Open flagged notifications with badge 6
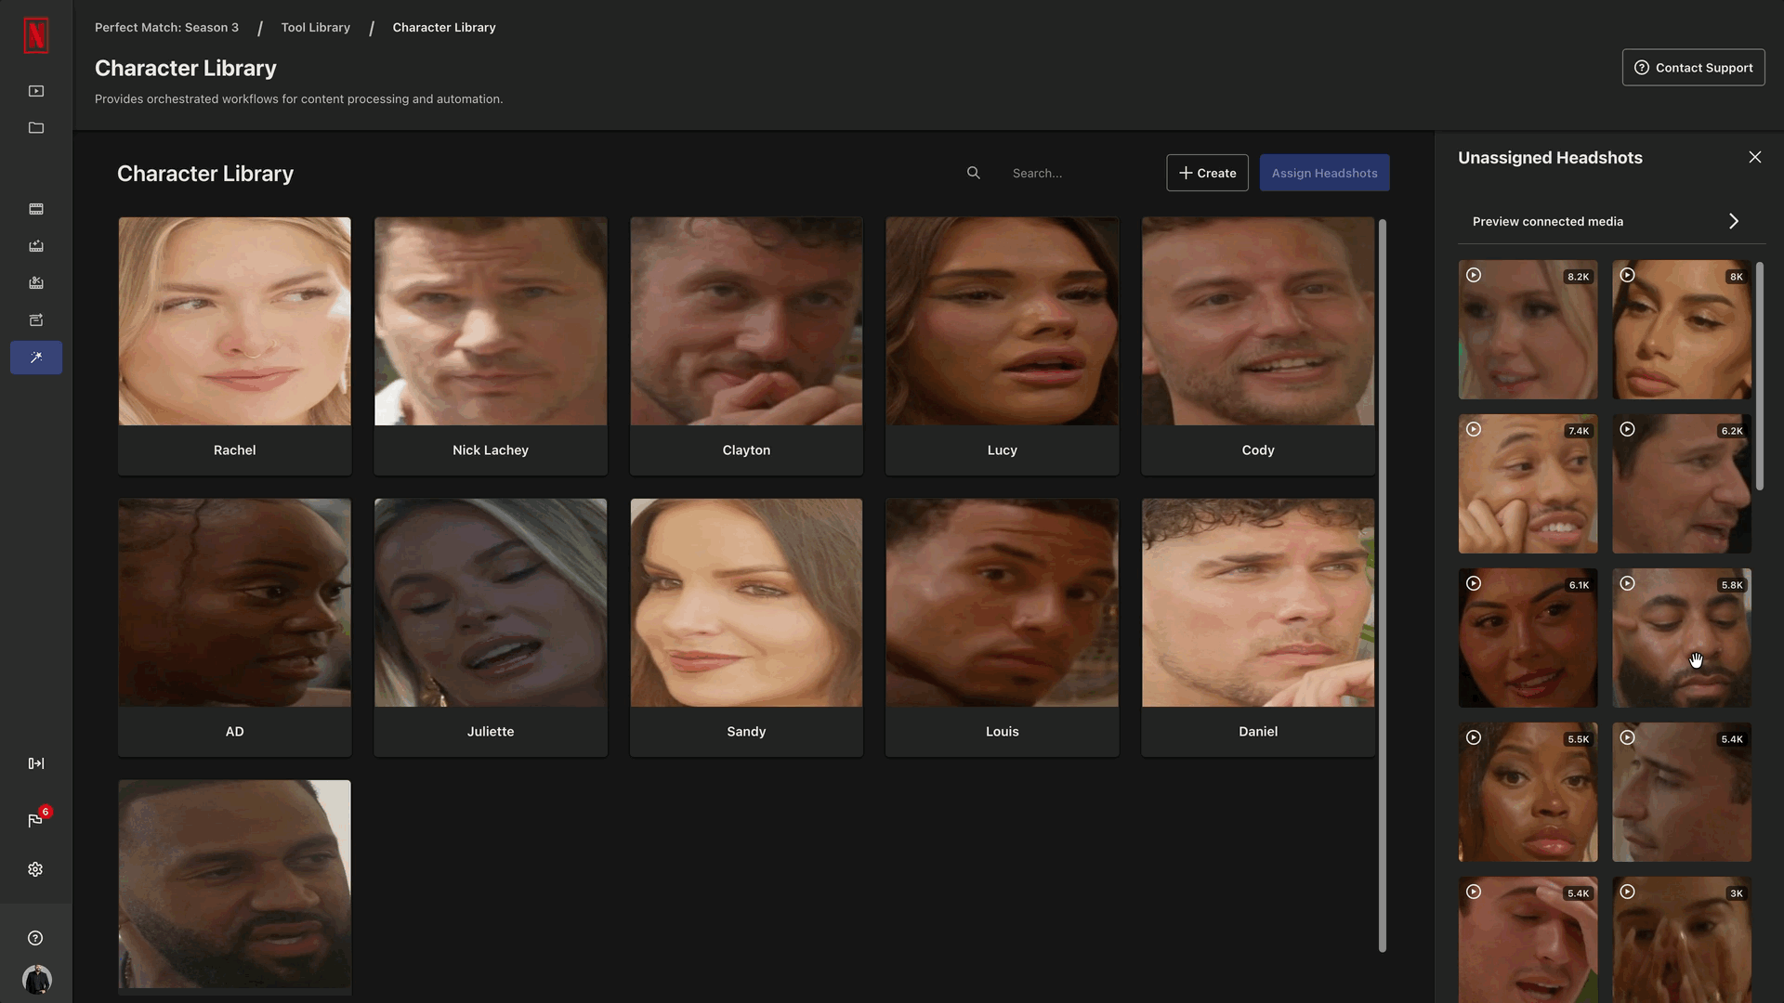The width and height of the screenshot is (1784, 1003). pos(36,819)
